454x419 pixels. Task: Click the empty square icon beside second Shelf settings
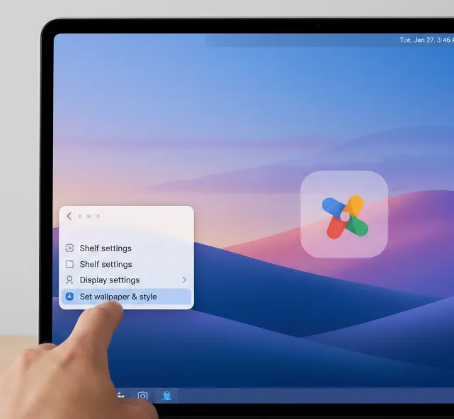69,264
